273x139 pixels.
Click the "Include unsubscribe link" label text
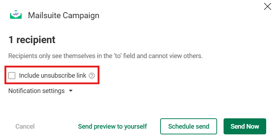[53, 76]
